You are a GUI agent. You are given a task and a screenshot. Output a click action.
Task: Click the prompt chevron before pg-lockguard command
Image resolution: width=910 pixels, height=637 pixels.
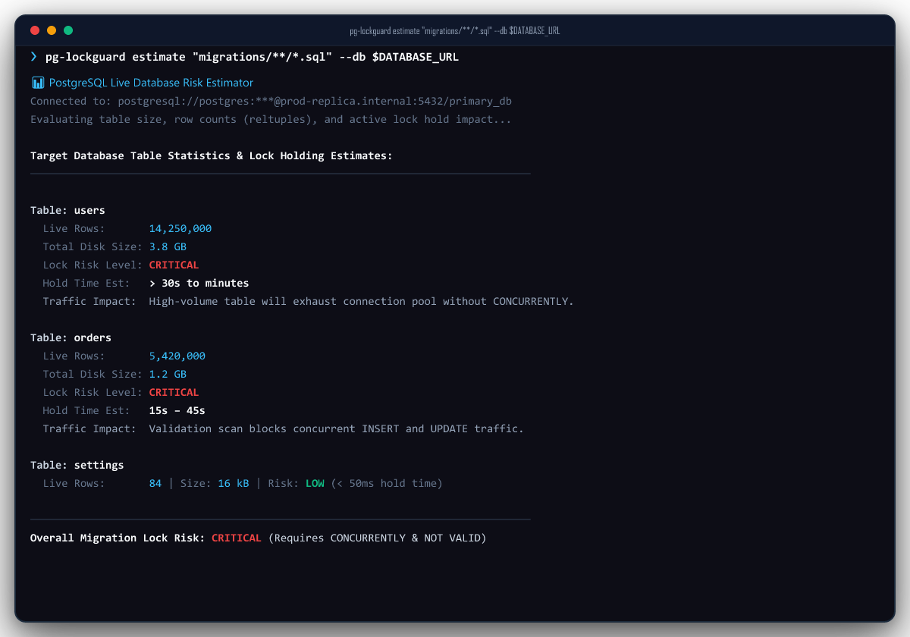[x=33, y=57]
